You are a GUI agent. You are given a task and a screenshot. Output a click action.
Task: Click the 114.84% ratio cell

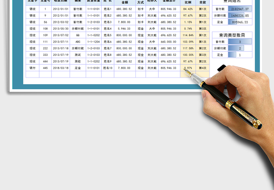(x=188, y=35)
